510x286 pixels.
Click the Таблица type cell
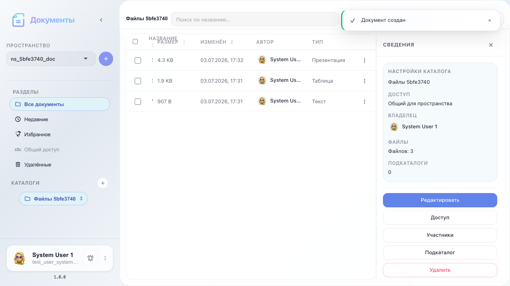(322, 81)
